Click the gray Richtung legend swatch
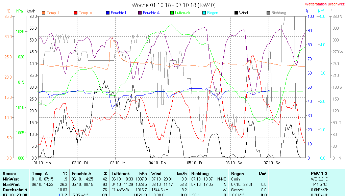The height and width of the screenshot is (196, 345). click(268, 13)
